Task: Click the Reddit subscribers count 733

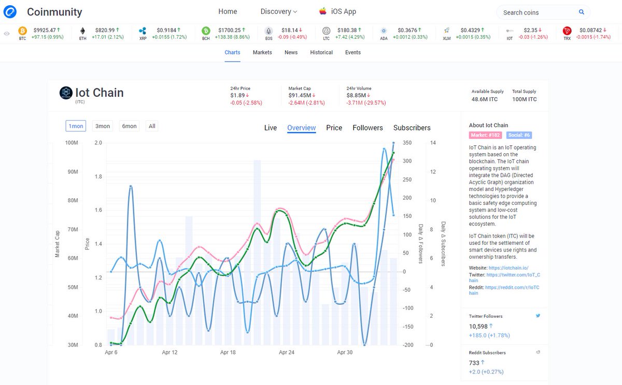Action: coord(474,363)
